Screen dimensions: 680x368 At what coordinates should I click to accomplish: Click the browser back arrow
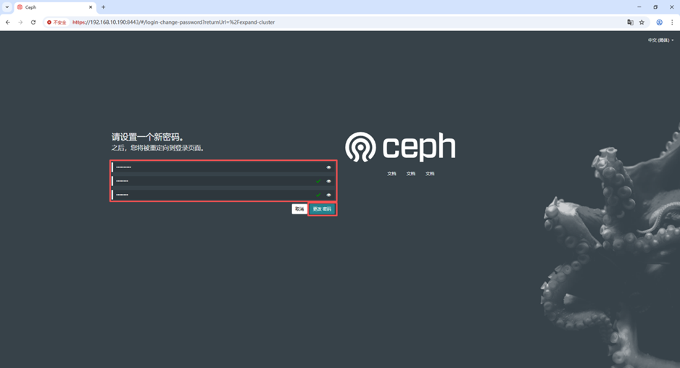pyautogui.click(x=8, y=22)
